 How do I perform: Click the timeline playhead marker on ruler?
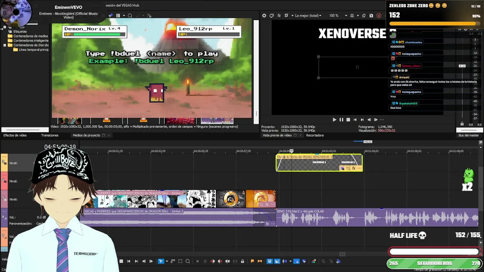pos(292,151)
